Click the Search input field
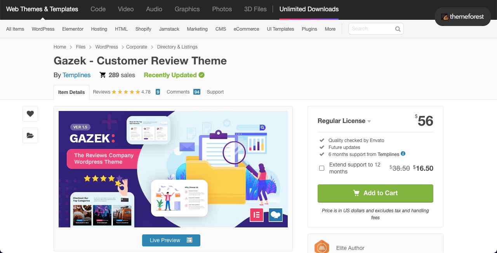The image size is (497, 253). point(376,29)
